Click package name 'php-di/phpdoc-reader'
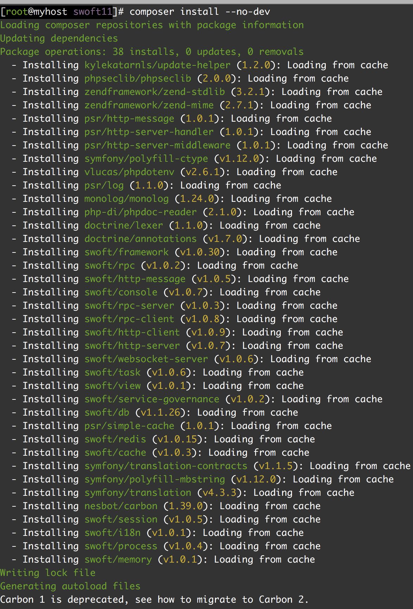The height and width of the screenshot is (609, 413). coord(141,212)
